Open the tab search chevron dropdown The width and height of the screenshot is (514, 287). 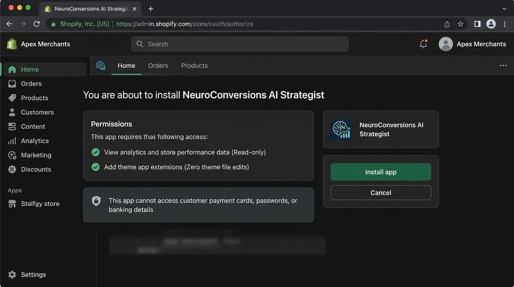[x=505, y=9]
